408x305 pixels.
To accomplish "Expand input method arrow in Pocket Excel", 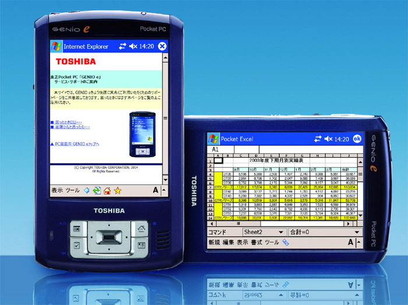I will click(359, 242).
